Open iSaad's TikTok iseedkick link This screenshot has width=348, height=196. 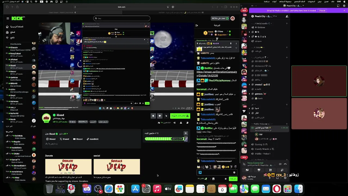coord(92,139)
